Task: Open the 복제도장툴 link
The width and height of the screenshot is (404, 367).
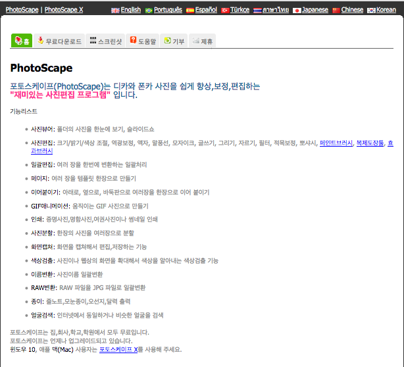Action: pos(370,143)
